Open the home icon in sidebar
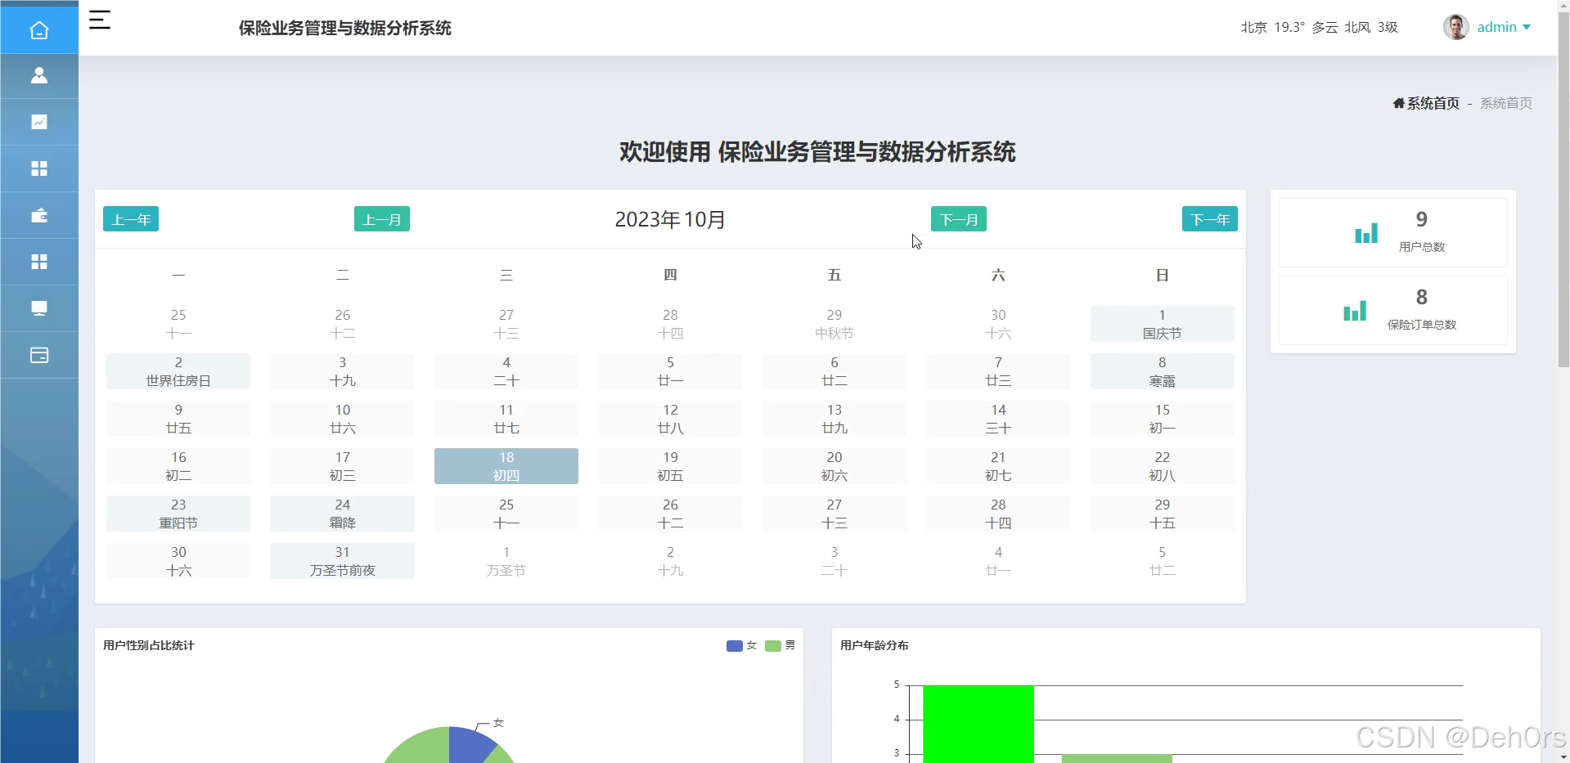 [x=39, y=30]
